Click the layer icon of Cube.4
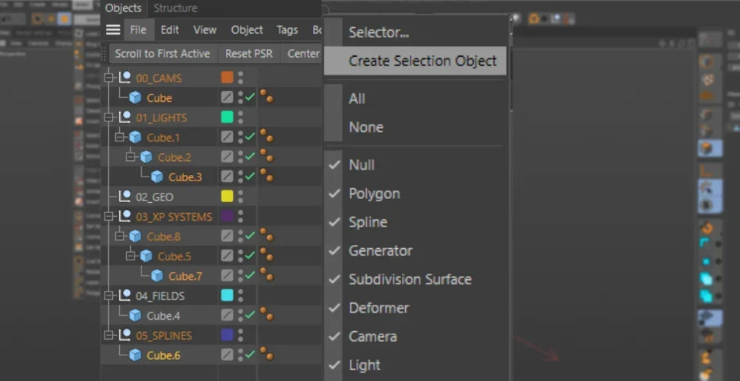 point(227,315)
